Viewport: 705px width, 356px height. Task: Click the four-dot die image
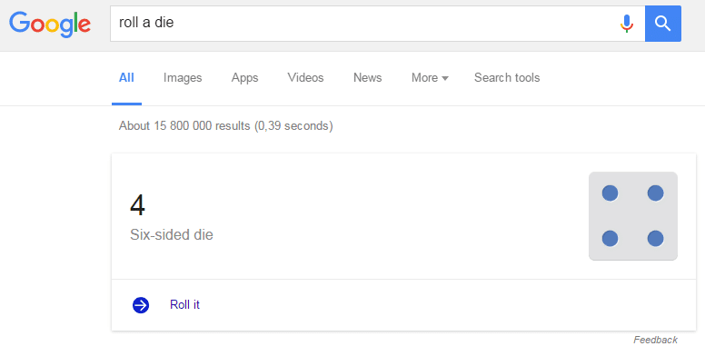click(633, 216)
